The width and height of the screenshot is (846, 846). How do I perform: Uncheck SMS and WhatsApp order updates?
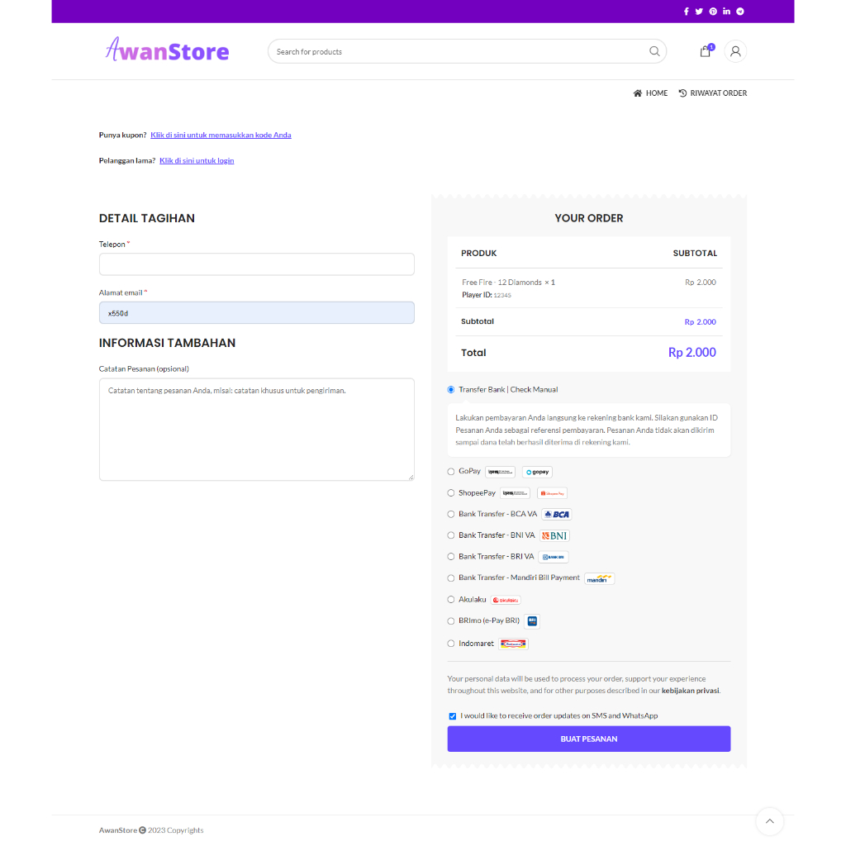click(x=452, y=716)
